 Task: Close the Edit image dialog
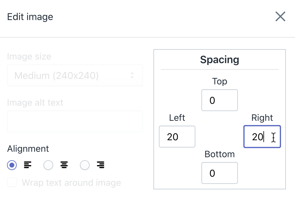coord(280,17)
